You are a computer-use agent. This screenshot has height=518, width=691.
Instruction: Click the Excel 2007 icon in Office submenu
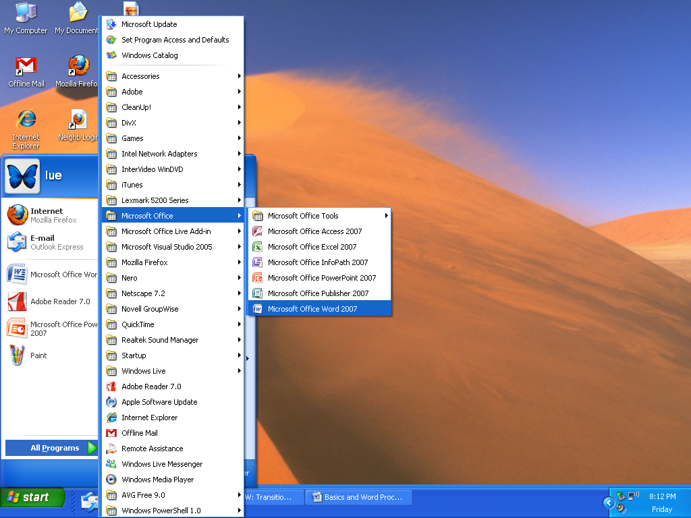click(257, 247)
